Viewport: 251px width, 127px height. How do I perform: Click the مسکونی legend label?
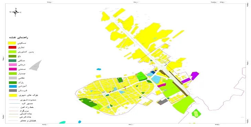tap(22, 43)
